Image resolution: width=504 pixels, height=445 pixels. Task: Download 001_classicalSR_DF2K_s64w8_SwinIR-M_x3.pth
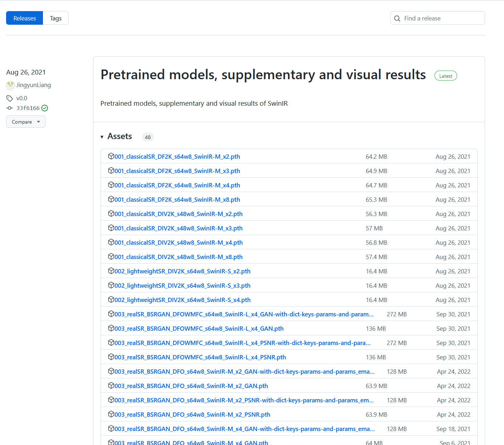pyautogui.click(x=177, y=171)
